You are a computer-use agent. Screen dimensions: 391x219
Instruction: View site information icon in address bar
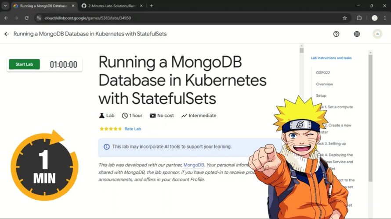click(x=39, y=18)
